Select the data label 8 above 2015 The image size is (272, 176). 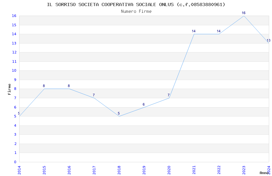44,86
